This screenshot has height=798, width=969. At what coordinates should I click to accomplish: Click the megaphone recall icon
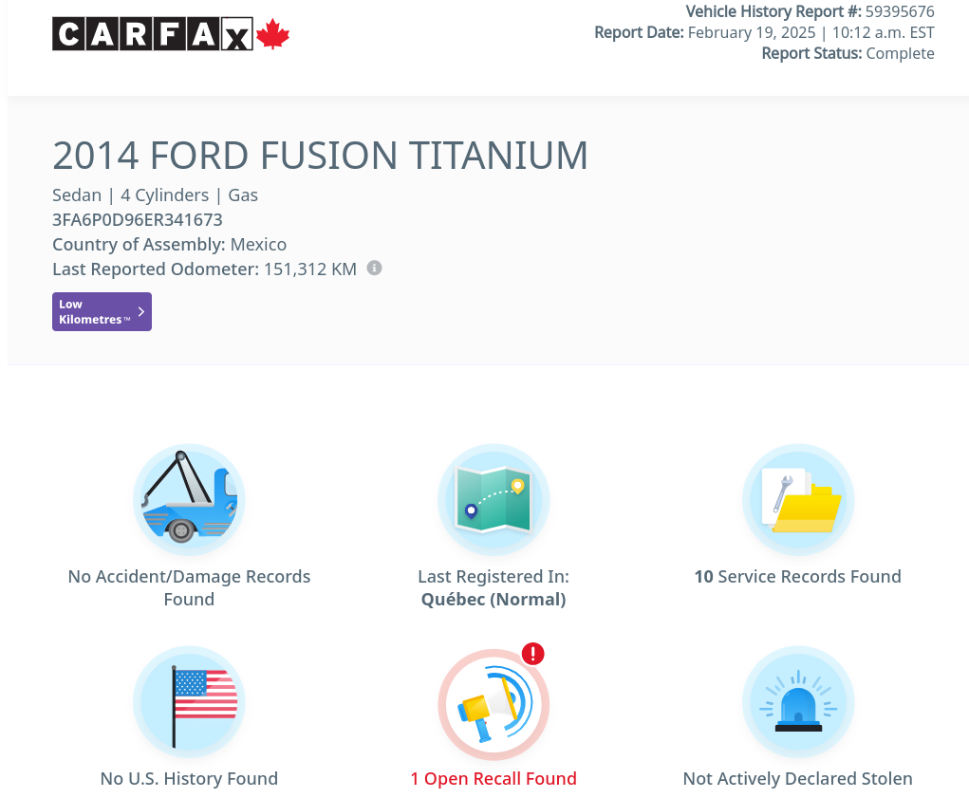click(494, 704)
